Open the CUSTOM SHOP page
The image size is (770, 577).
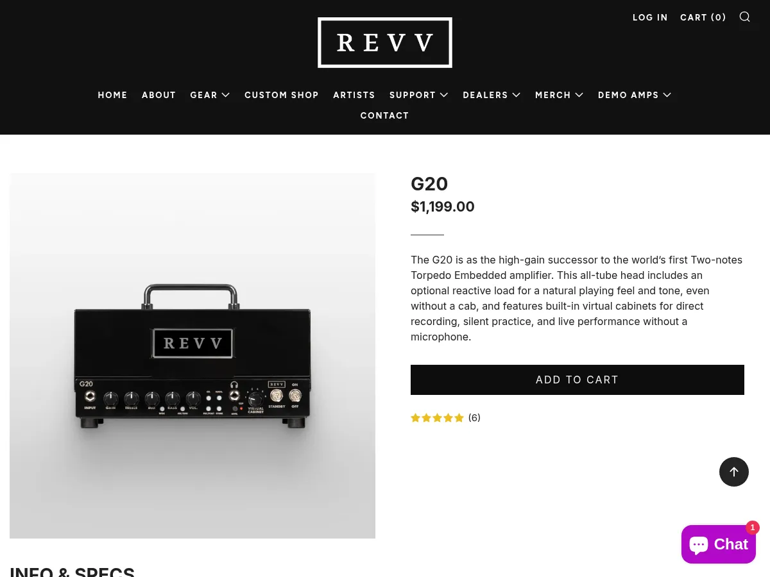tap(282, 95)
